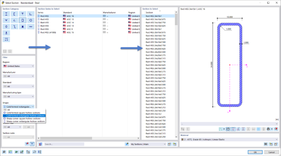Click the printer icon in the preview toolbar
The height and width of the screenshot is (156, 281).
268,129
